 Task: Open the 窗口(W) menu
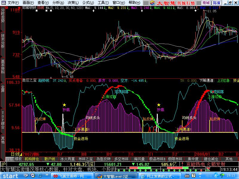[x=119, y=3]
